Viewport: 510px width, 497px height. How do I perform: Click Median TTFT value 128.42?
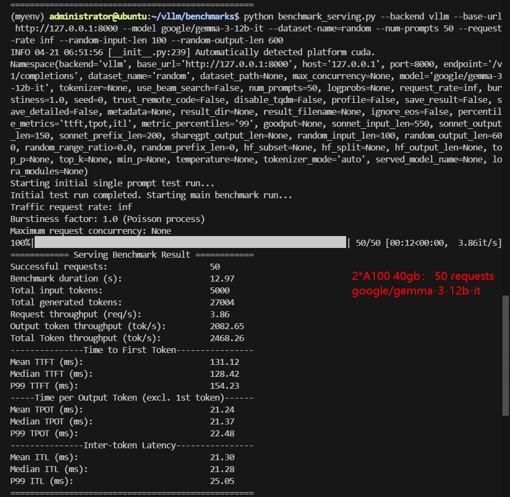(x=224, y=374)
